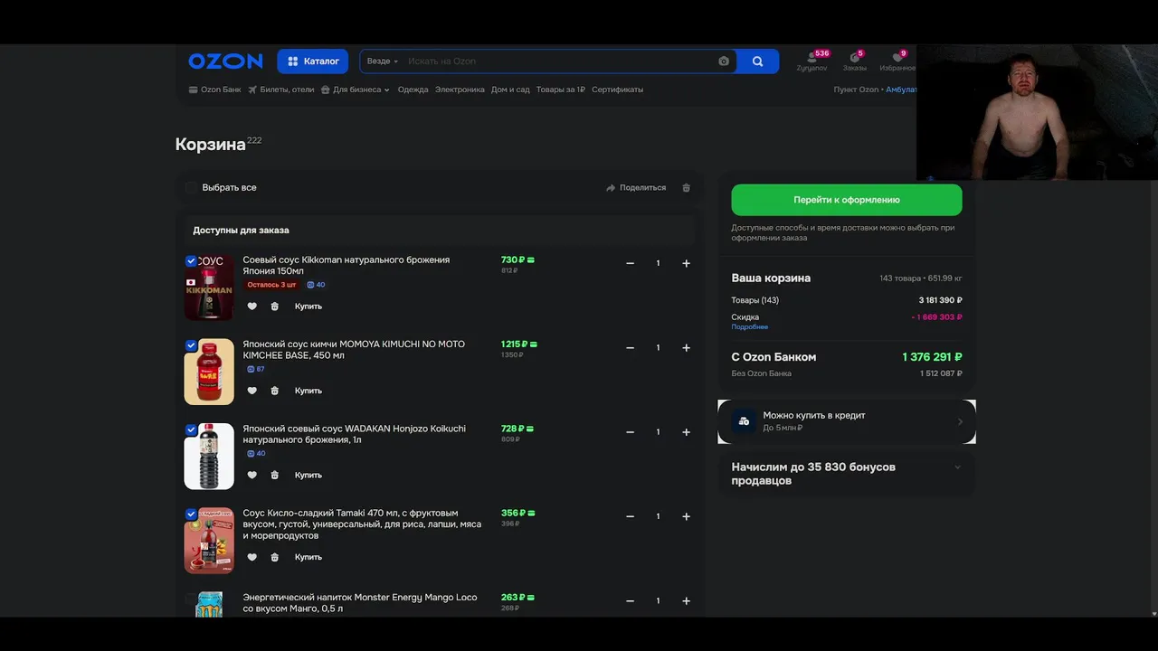Increase Tamaki sauce quantity
1158x651 pixels.
(x=687, y=516)
